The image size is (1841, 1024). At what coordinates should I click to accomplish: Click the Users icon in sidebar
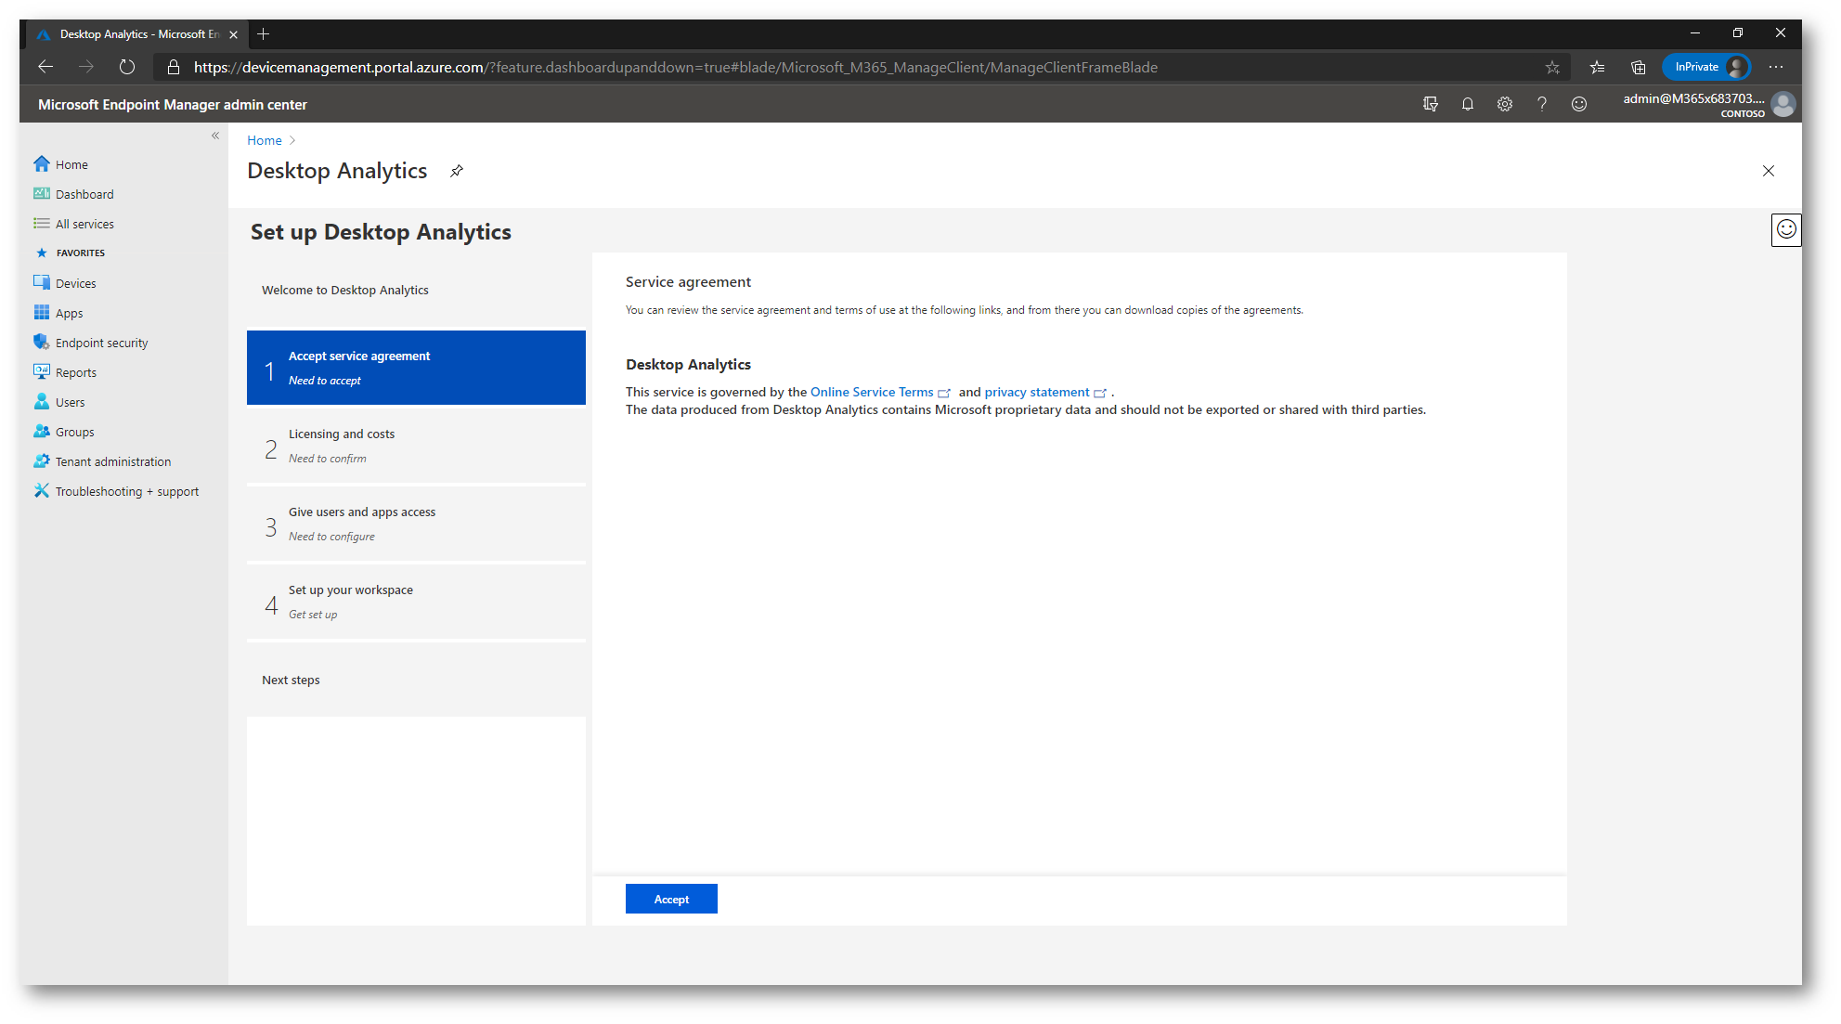pyautogui.click(x=42, y=402)
